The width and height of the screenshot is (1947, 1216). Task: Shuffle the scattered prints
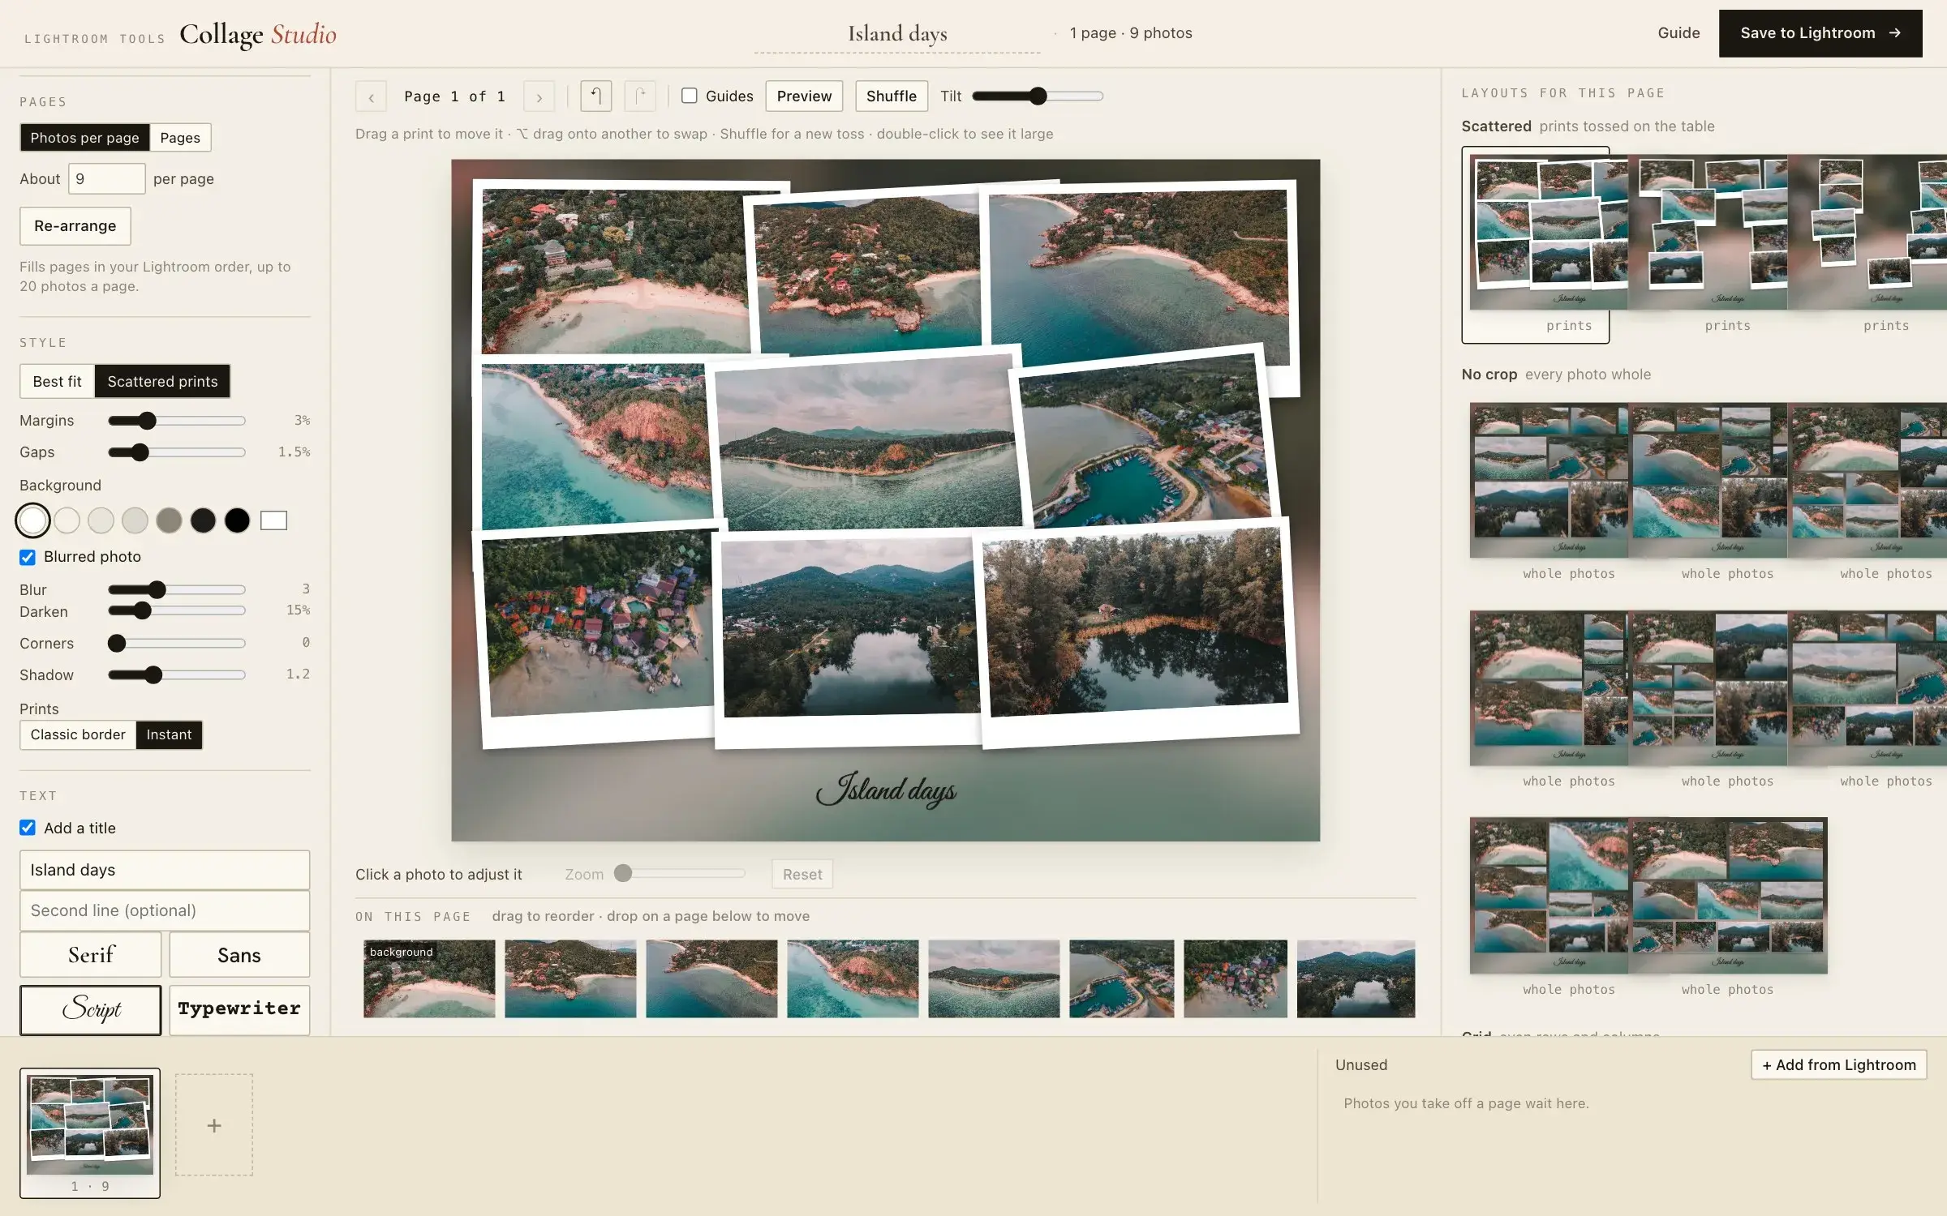click(x=891, y=96)
